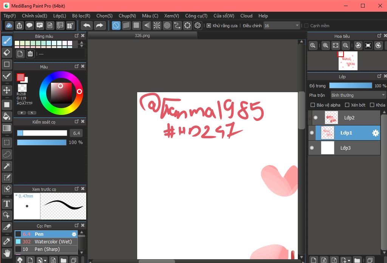Click the foreground color swatch

[x=20, y=77]
